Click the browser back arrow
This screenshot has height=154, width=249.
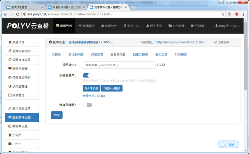[x=6, y=14]
